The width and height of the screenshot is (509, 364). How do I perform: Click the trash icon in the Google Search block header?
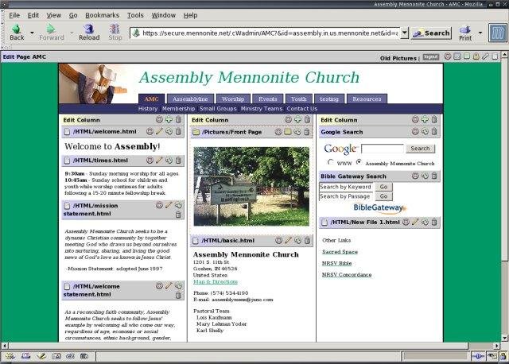pyautogui.click(x=434, y=132)
